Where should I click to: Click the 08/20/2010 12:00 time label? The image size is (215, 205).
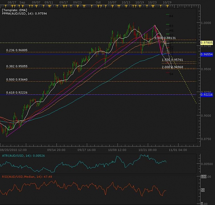[13, 150]
